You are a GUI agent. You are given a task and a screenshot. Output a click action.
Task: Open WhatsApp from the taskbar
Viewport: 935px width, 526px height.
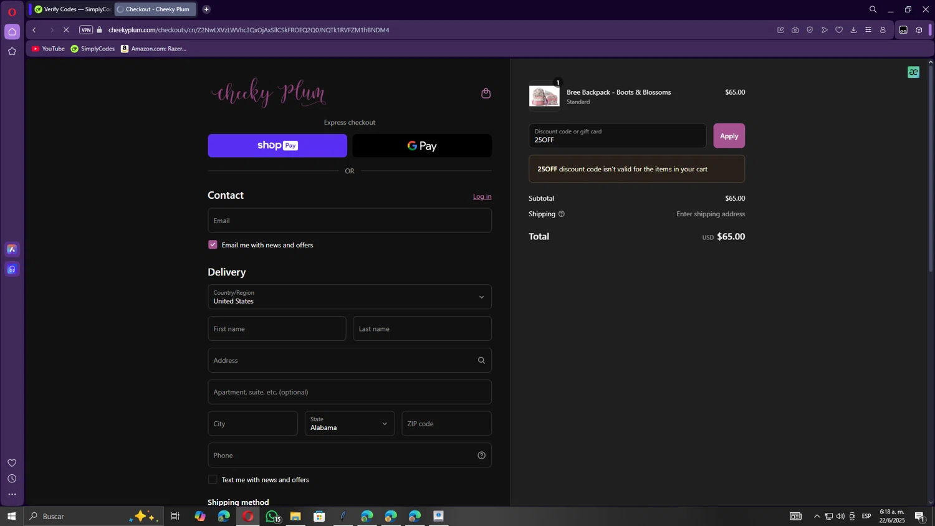pyautogui.click(x=272, y=516)
